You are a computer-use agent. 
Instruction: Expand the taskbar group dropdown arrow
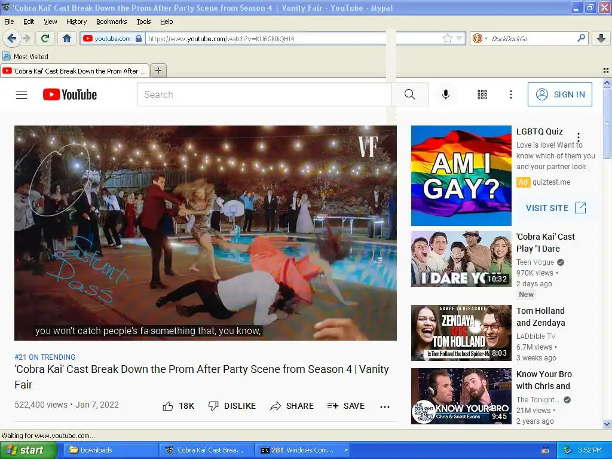pos(346,450)
